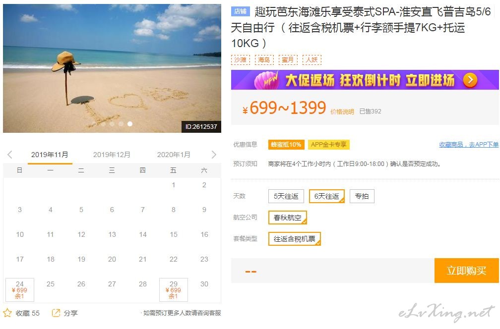500x329 pixels.
Task: Click the balloon logo on promo banner
Action: (266, 80)
